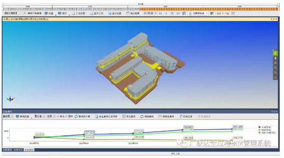Click the 2019年8月 axis label
284x158 pixels.
pyautogui.click(x=84, y=143)
